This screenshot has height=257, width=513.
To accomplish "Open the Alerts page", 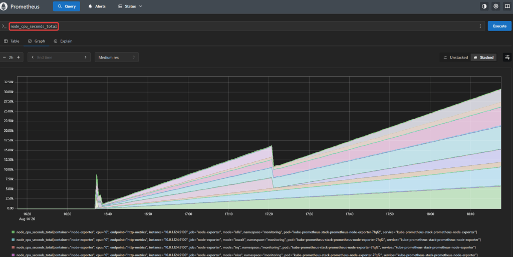I will click(x=97, y=6).
